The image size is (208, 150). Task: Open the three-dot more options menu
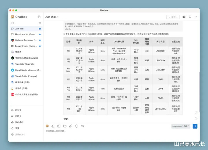pyautogui.click(x=196, y=17)
